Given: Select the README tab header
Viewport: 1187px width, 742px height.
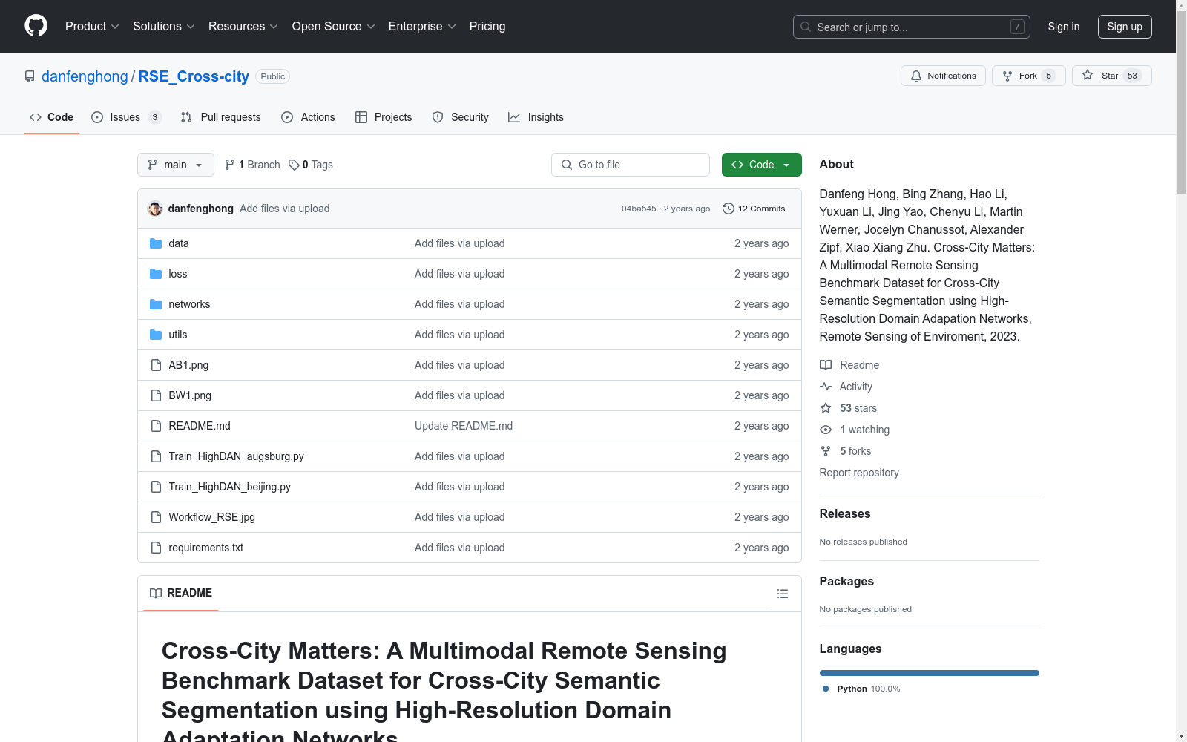Looking at the screenshot, I should [181, 593].
